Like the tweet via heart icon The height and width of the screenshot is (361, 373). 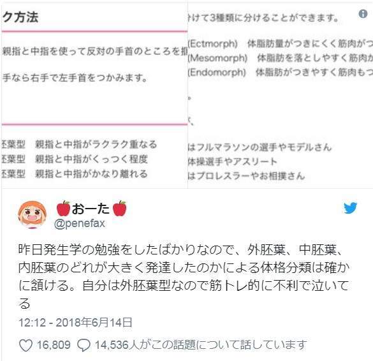tap(26, 345)
